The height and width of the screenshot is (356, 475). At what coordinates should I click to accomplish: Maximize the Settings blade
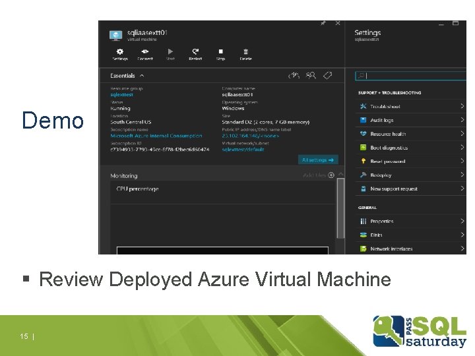pyautogui.click(x=455, y=23)
